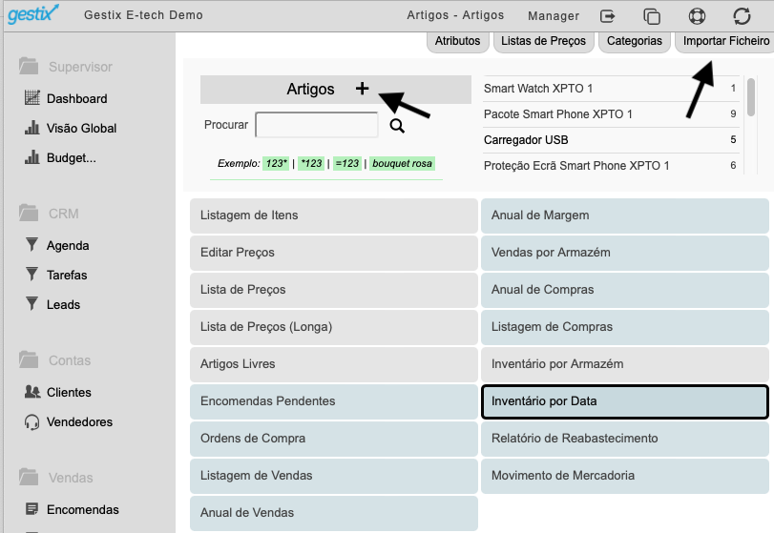Open Listagem de Itens report
Screen dimensions: 774x533
coord(334,215)
